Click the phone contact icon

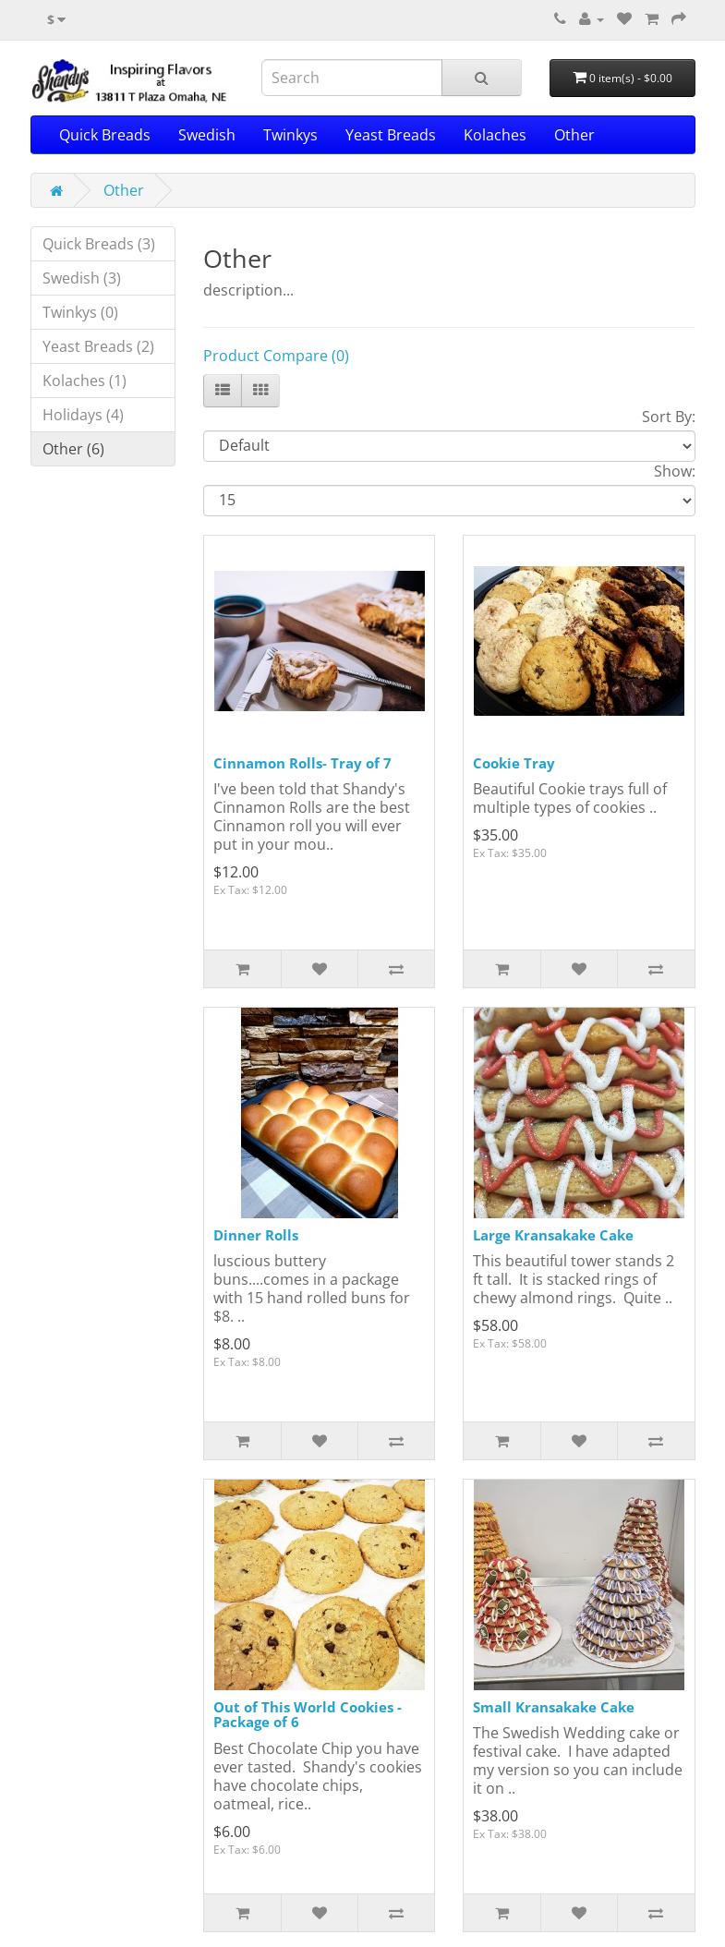560,19
